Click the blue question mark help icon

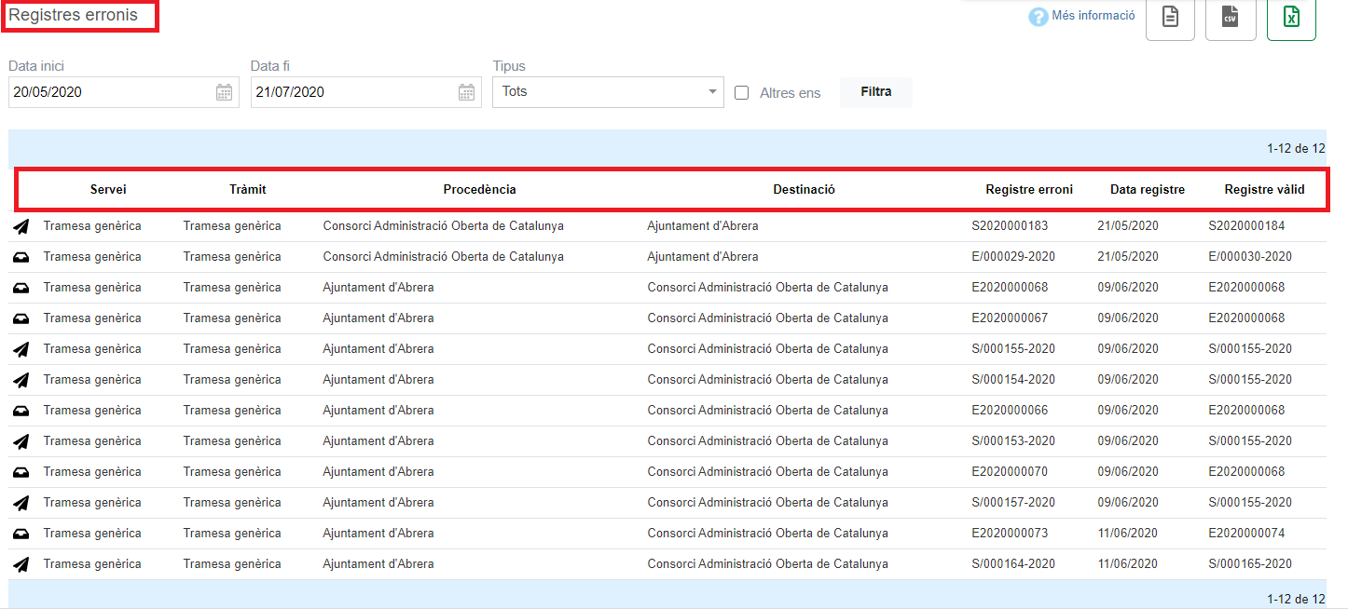tap(1038, 17)
